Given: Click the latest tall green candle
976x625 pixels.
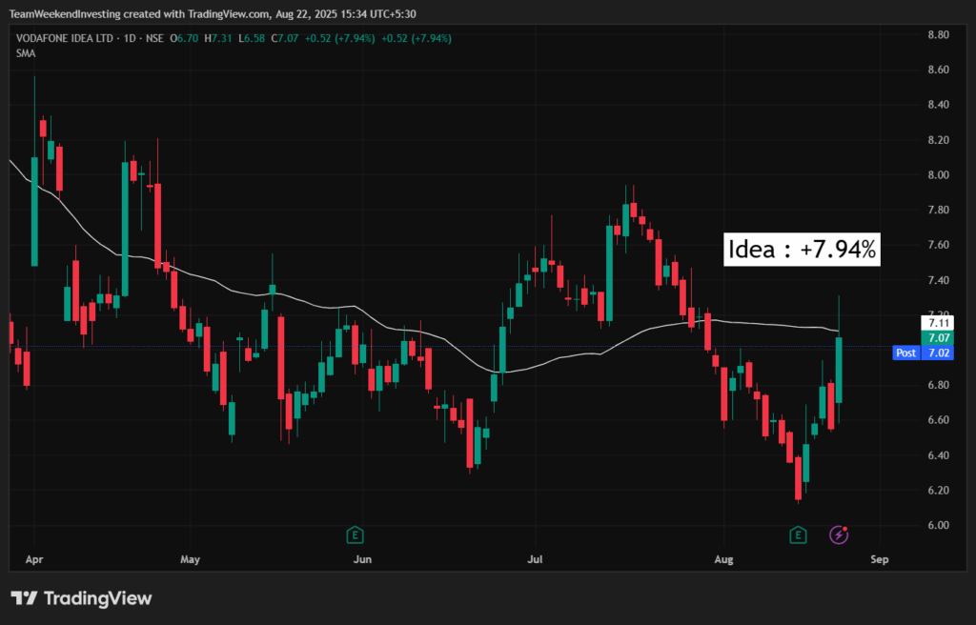Looking at the screenshot, I should click(839, 370).
